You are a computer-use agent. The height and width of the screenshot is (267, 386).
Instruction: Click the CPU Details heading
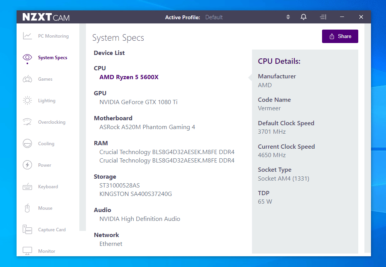pos(279,61)
